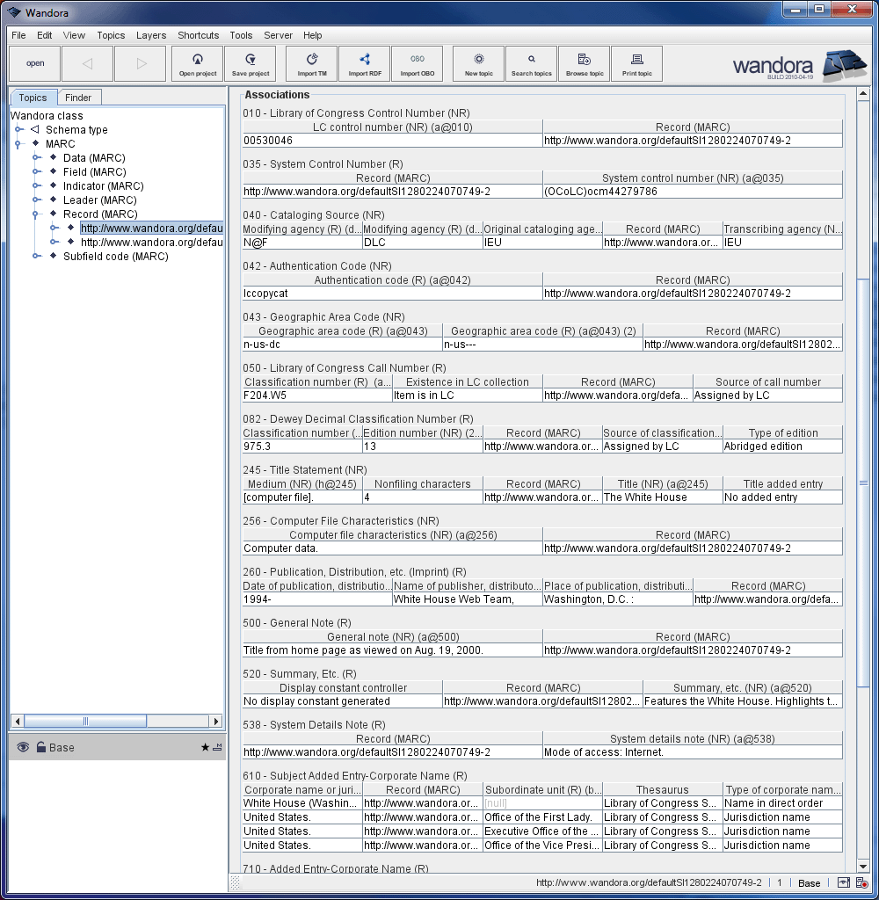Save the project using the Save project icon
The width and height of the screenshot is (879, 900).
[x=250, y=63]
